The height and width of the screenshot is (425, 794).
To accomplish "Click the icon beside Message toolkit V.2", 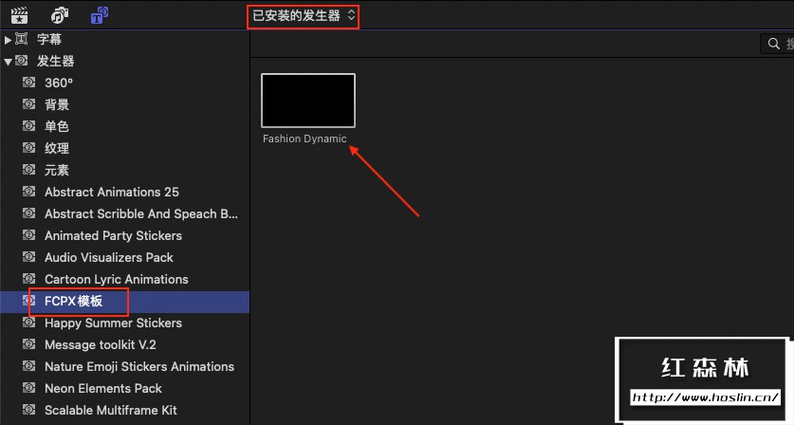I will (29, 343).
